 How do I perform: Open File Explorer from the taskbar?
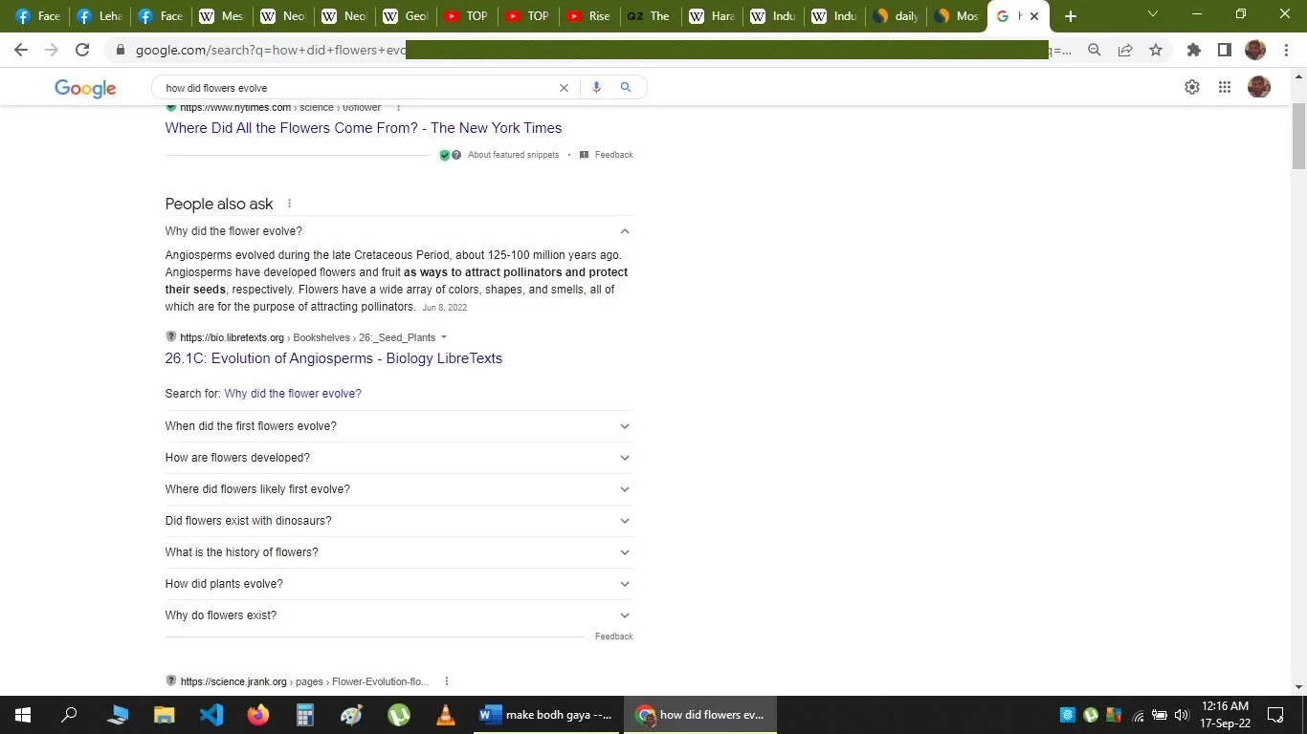point(165,715)
